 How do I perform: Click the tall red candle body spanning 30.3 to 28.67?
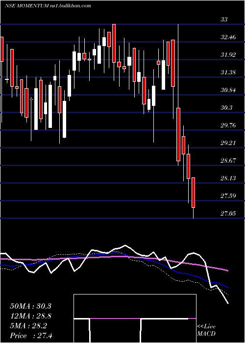(x=178, y=135)
